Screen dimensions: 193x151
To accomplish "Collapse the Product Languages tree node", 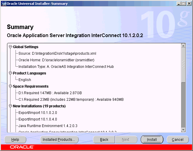I will [x=10, y=73].
